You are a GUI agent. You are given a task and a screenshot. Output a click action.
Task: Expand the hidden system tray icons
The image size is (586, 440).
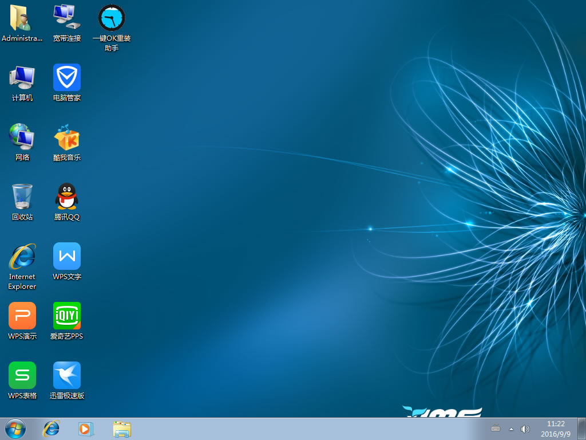[511, 429]
